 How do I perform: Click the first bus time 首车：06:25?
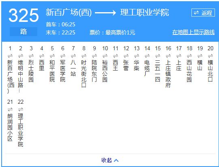point(60,25)
